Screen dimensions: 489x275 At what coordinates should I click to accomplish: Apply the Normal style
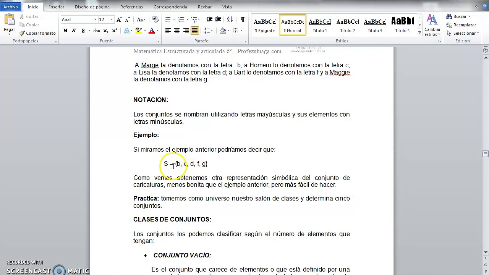[x=292, y=25]
